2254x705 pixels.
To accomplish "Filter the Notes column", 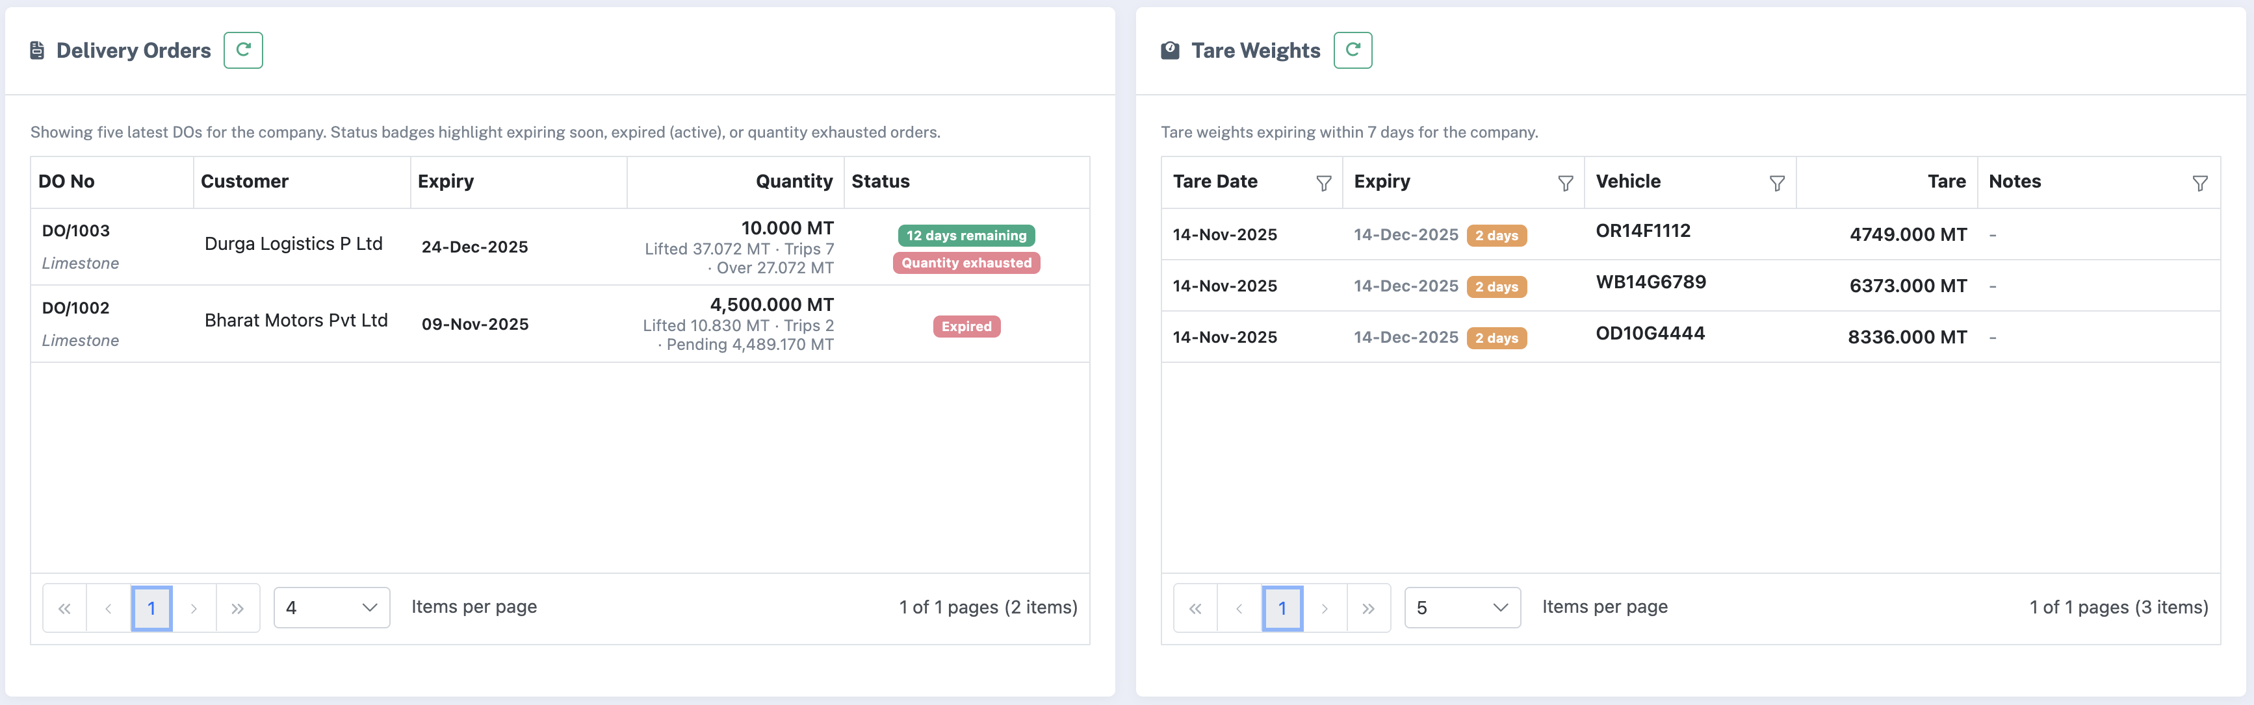I will 2201,182.
